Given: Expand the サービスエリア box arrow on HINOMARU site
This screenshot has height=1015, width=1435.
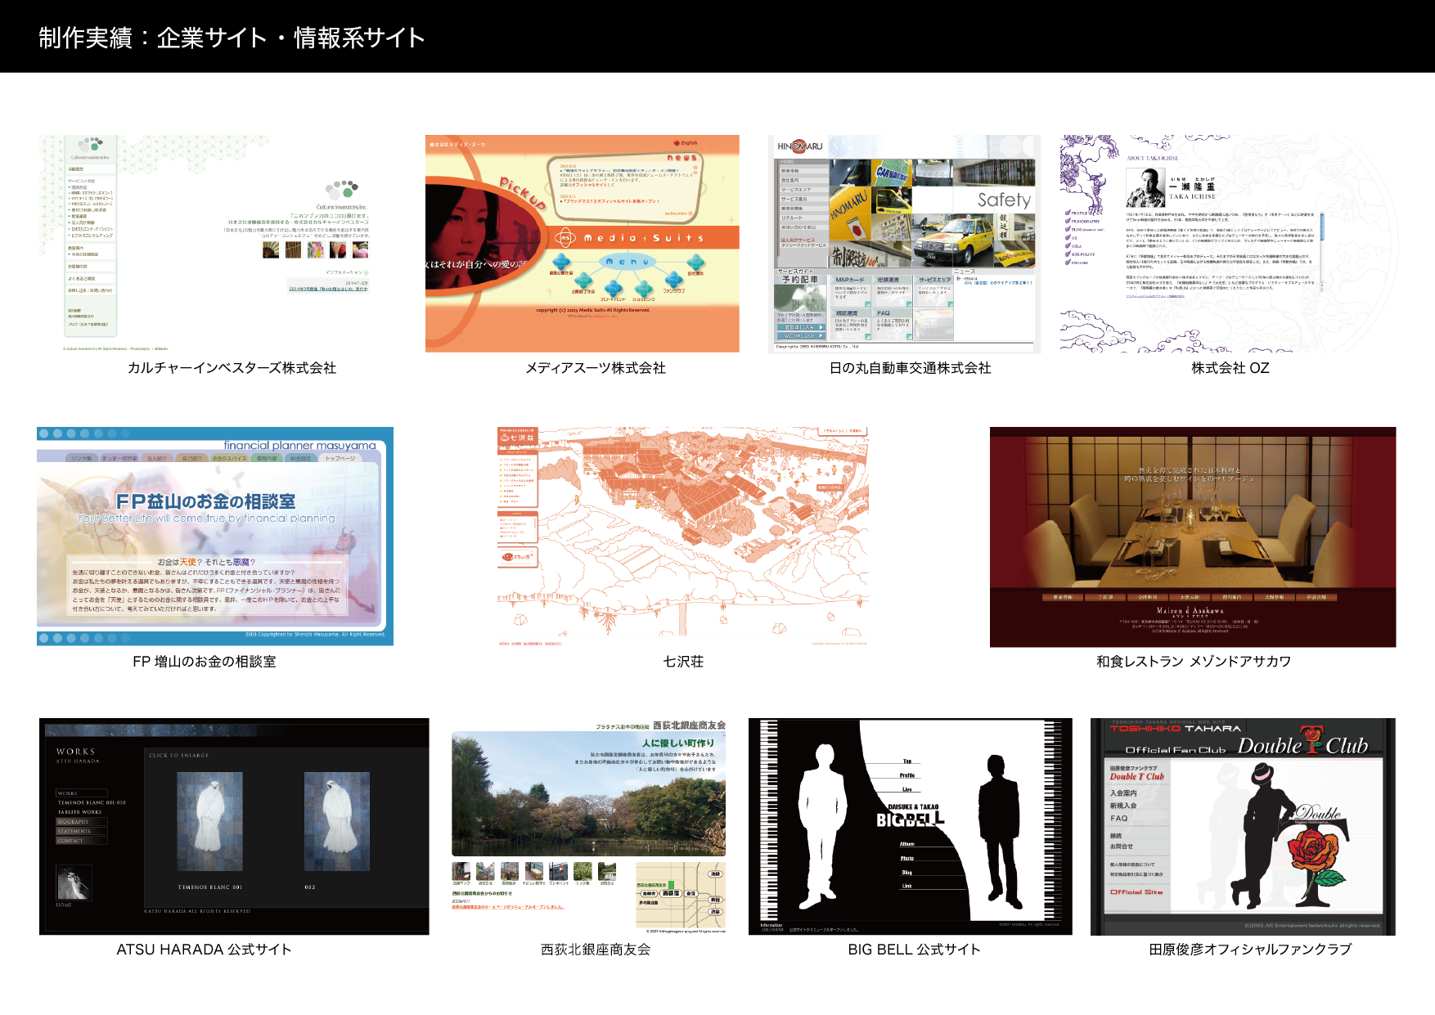Looking at the screenshot, I should coord(950,303).
